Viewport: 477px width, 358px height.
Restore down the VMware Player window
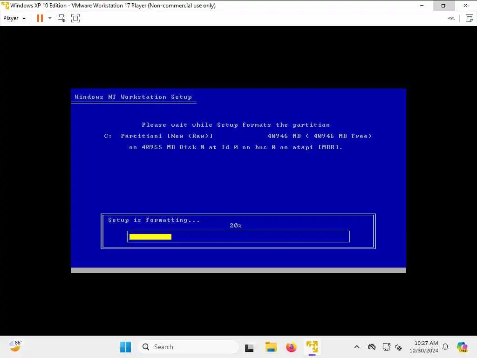point(443,6)
